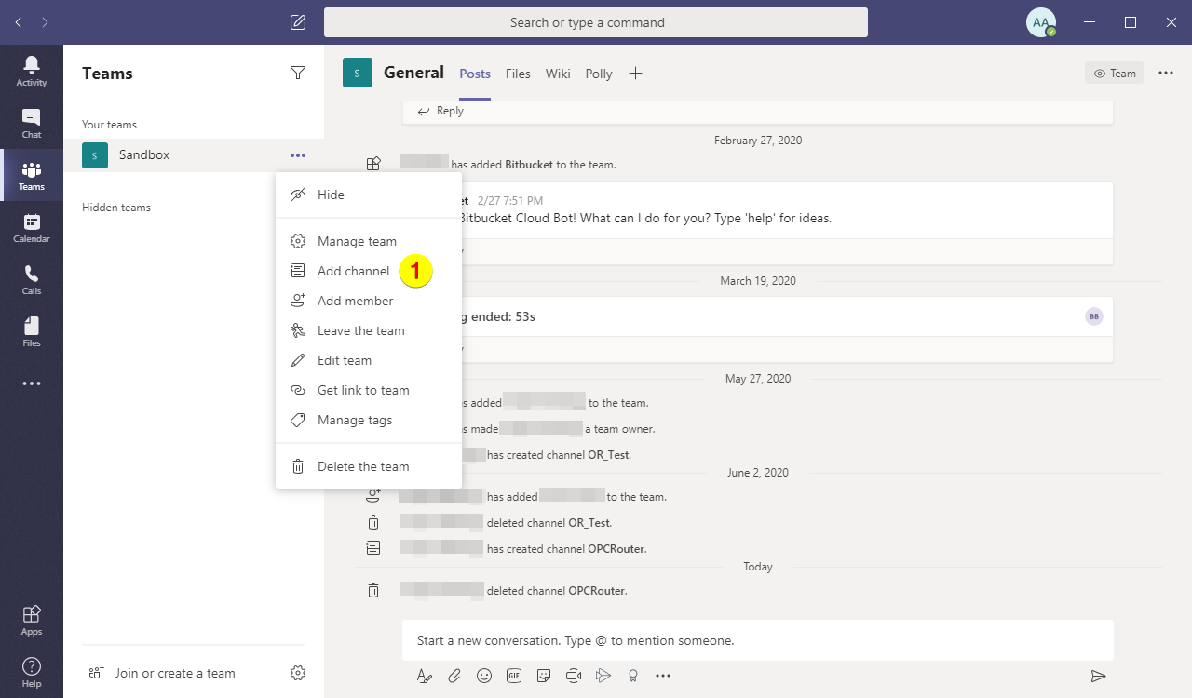Switch to the Wiki tab
This screenshot has width=1192, height=698.
558,74
